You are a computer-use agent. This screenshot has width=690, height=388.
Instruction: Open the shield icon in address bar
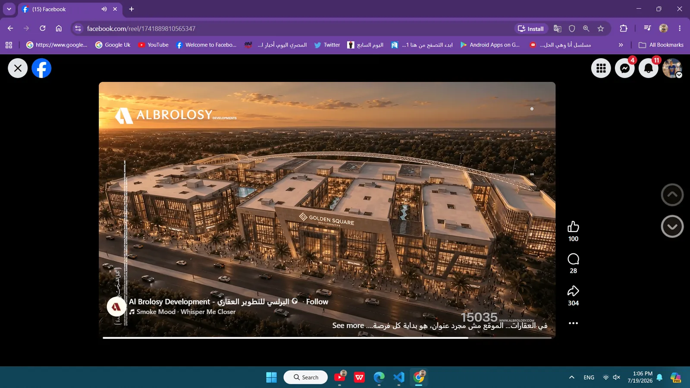coord(572,28)
